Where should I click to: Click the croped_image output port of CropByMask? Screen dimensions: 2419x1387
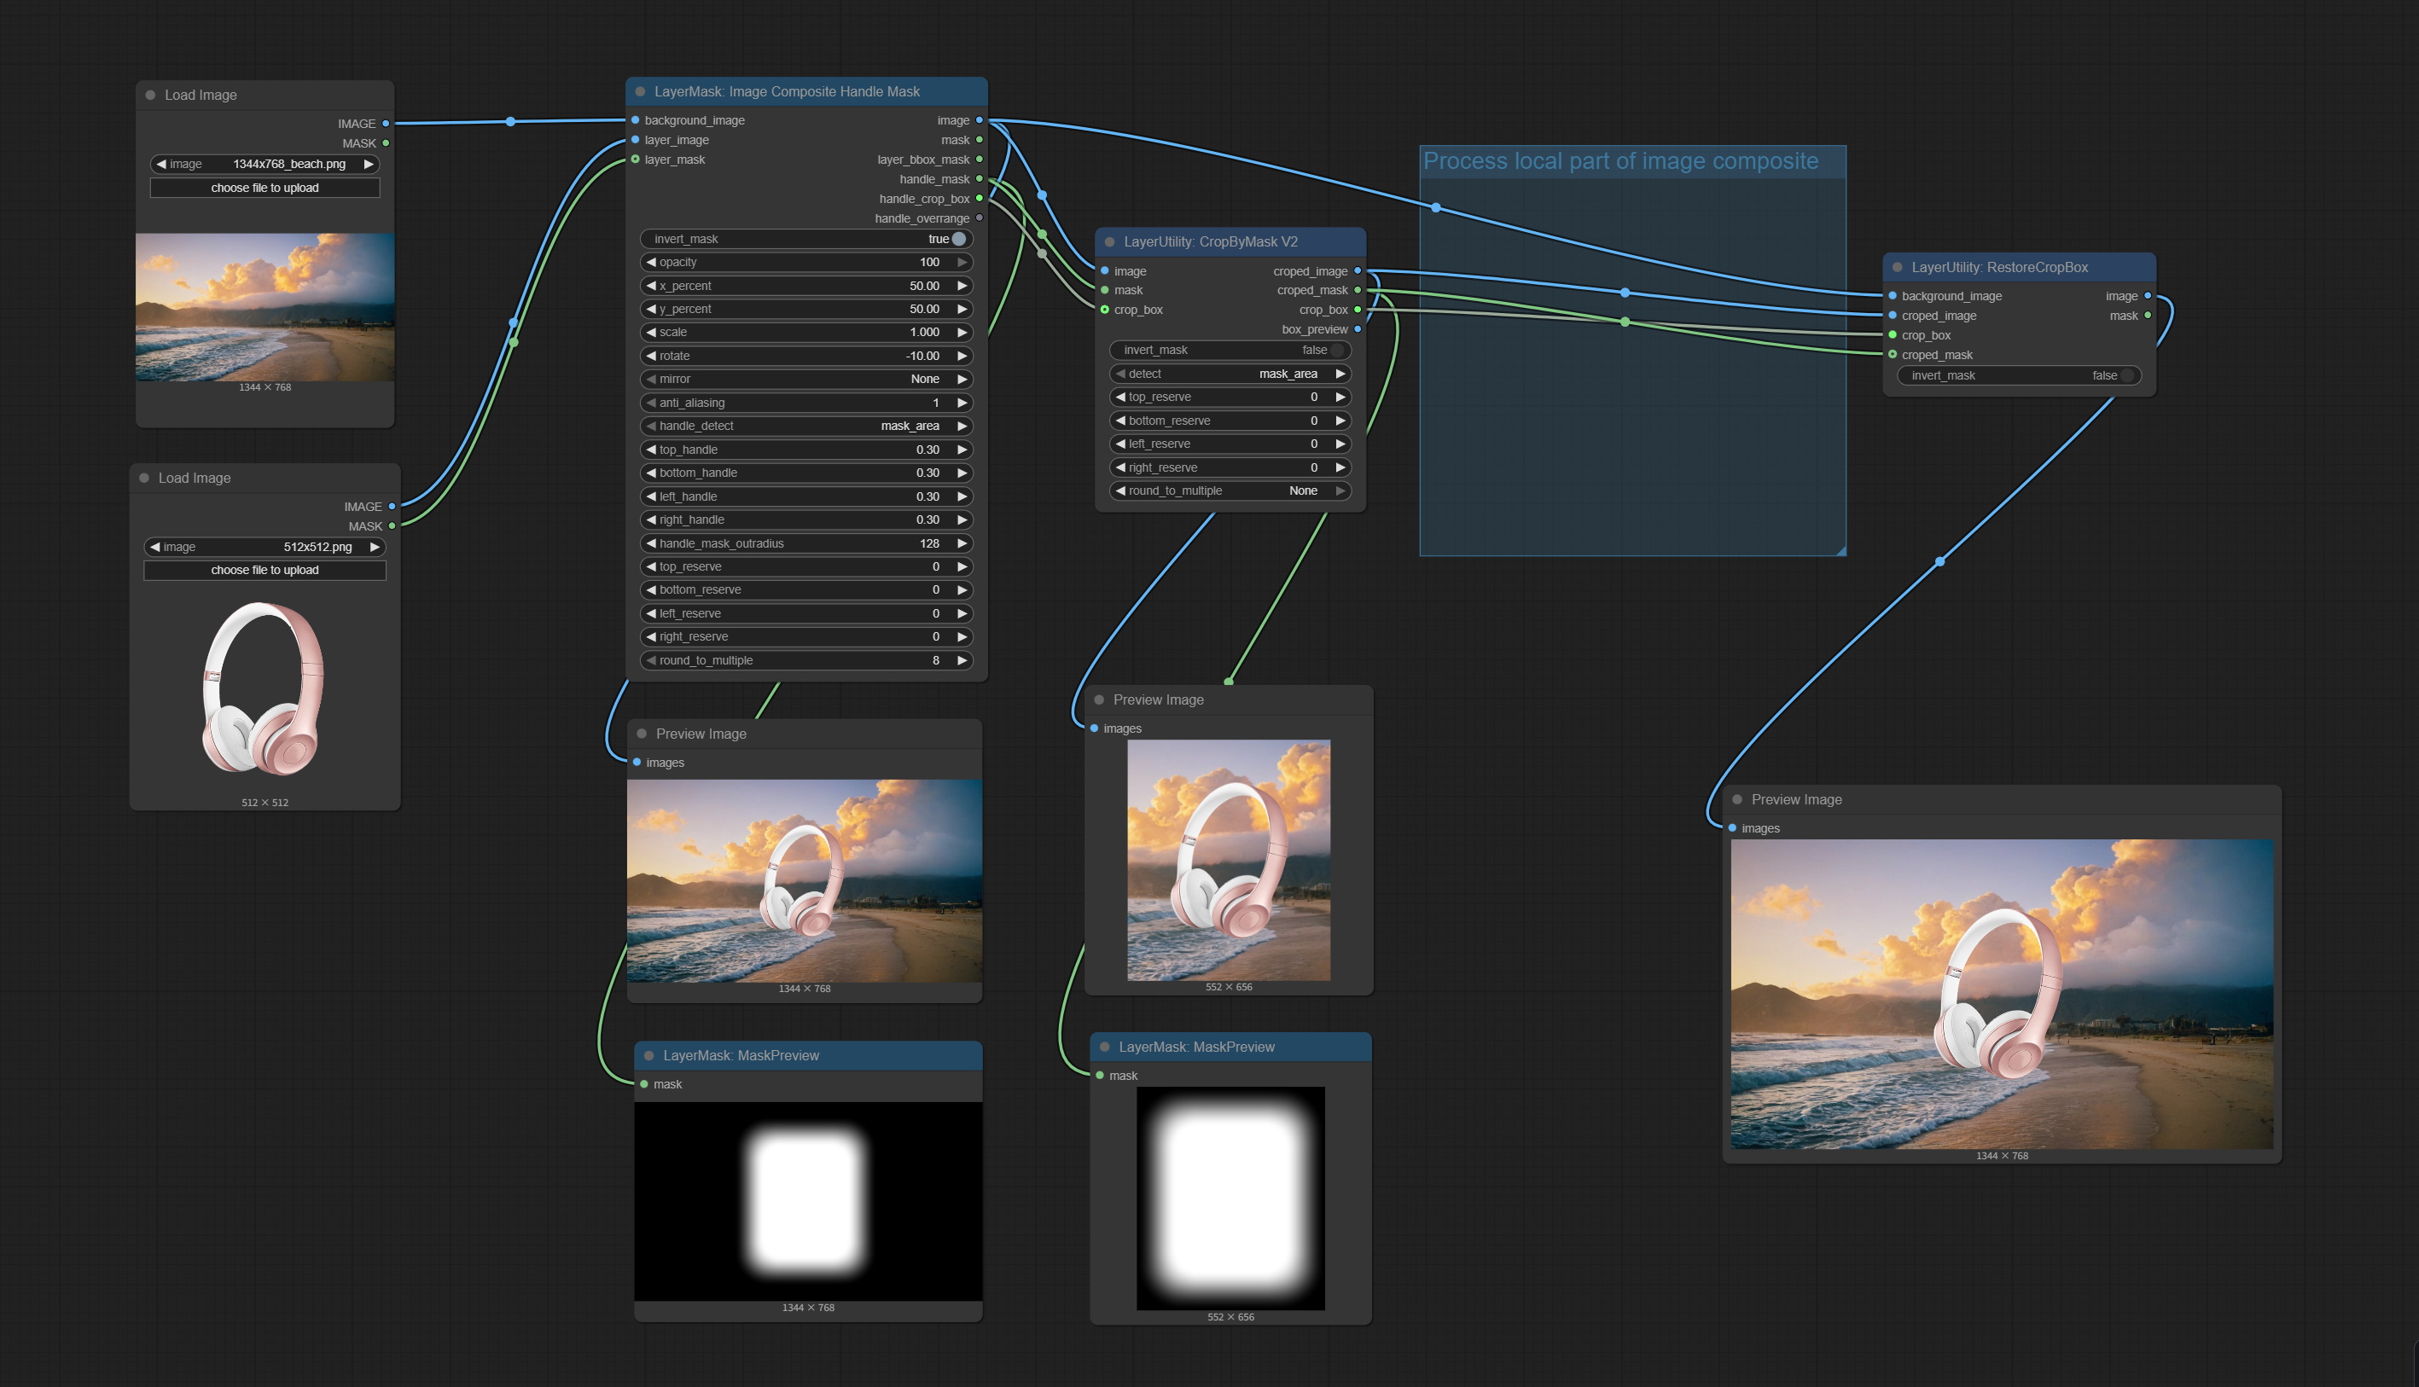coord(1358,271)
